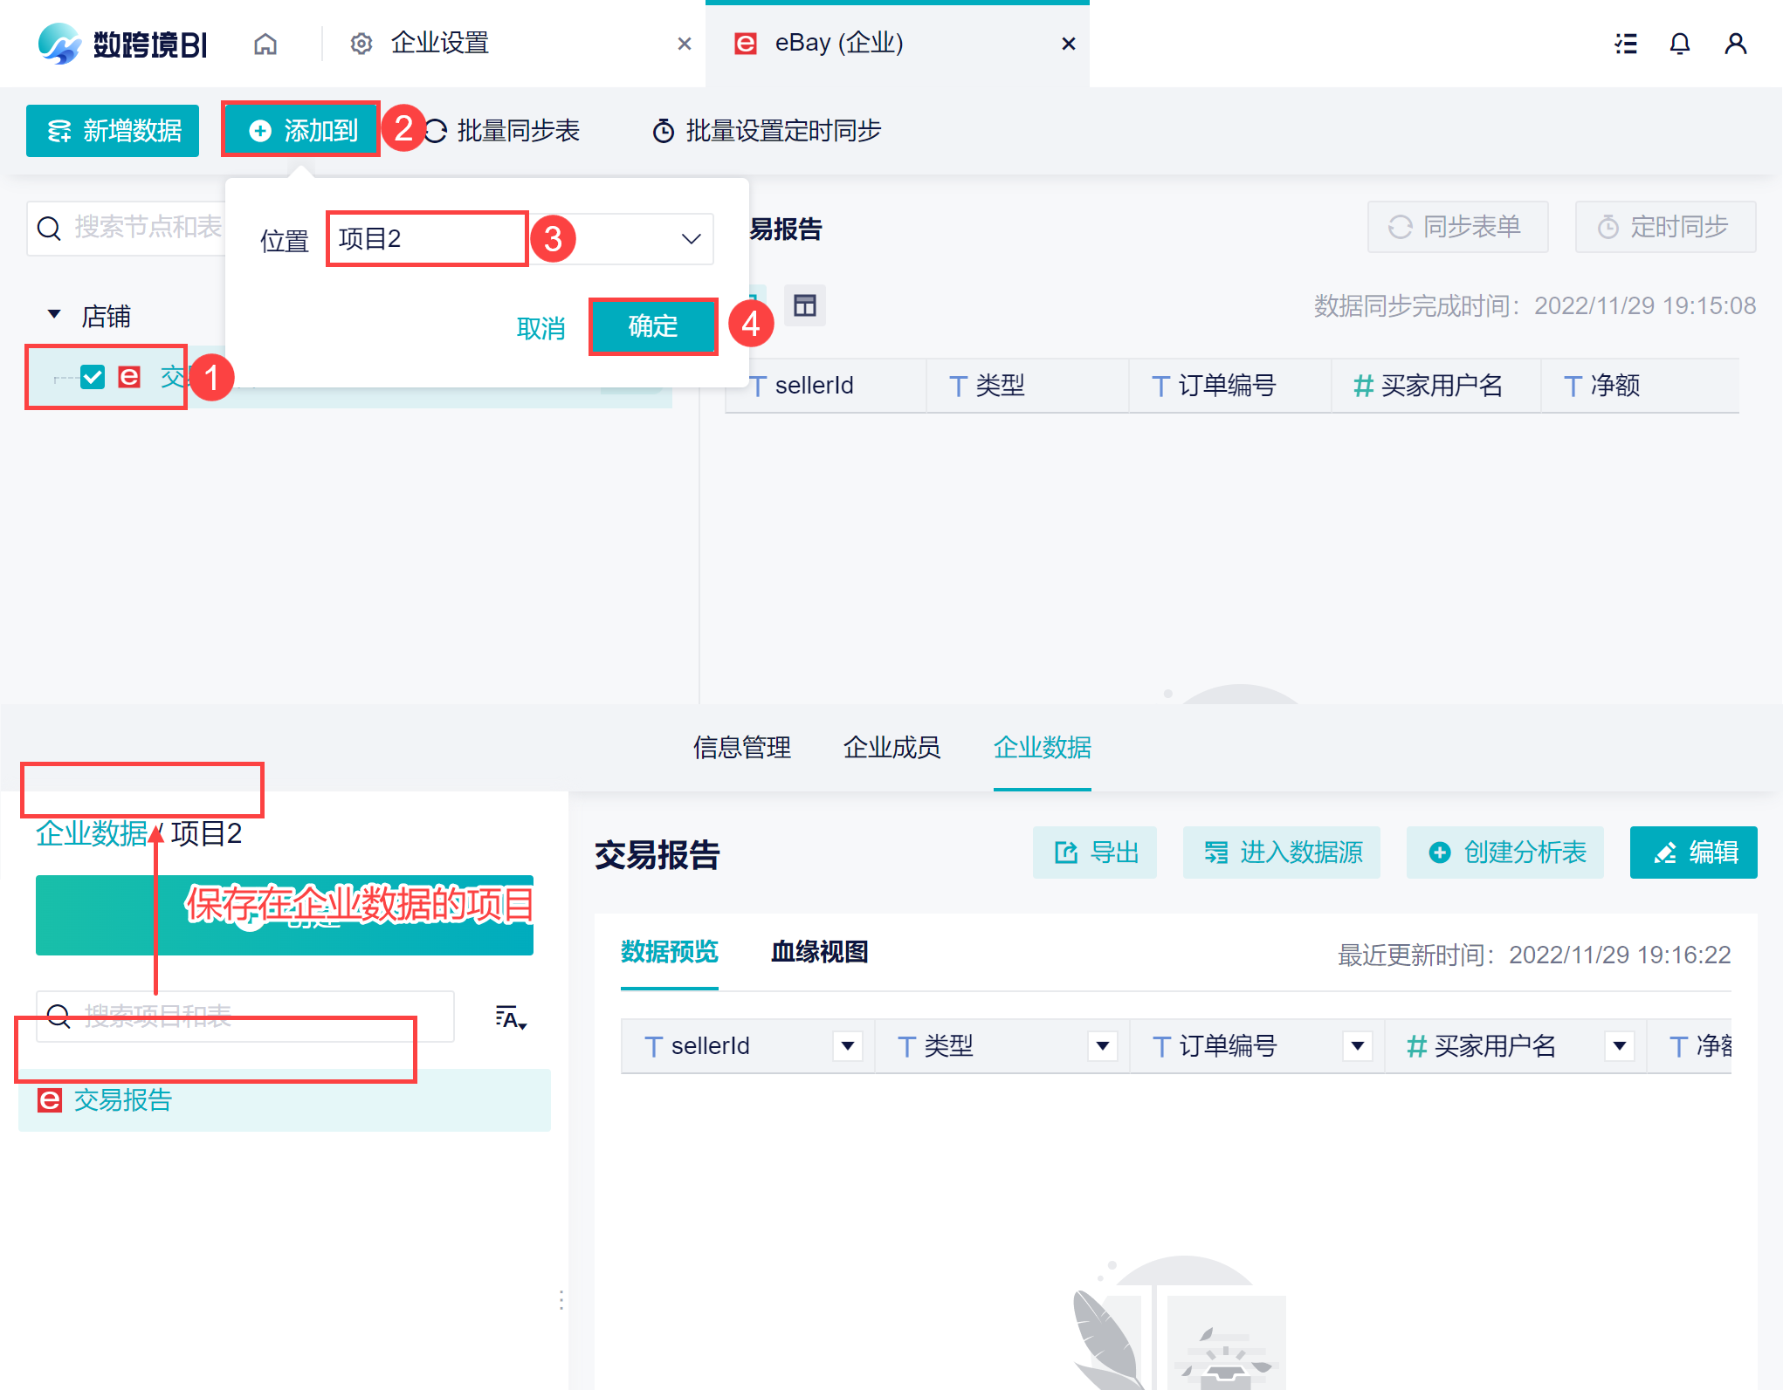Click the home icon in top bar
This screenshot has height=1390, width=1783.
coord(265,44)
